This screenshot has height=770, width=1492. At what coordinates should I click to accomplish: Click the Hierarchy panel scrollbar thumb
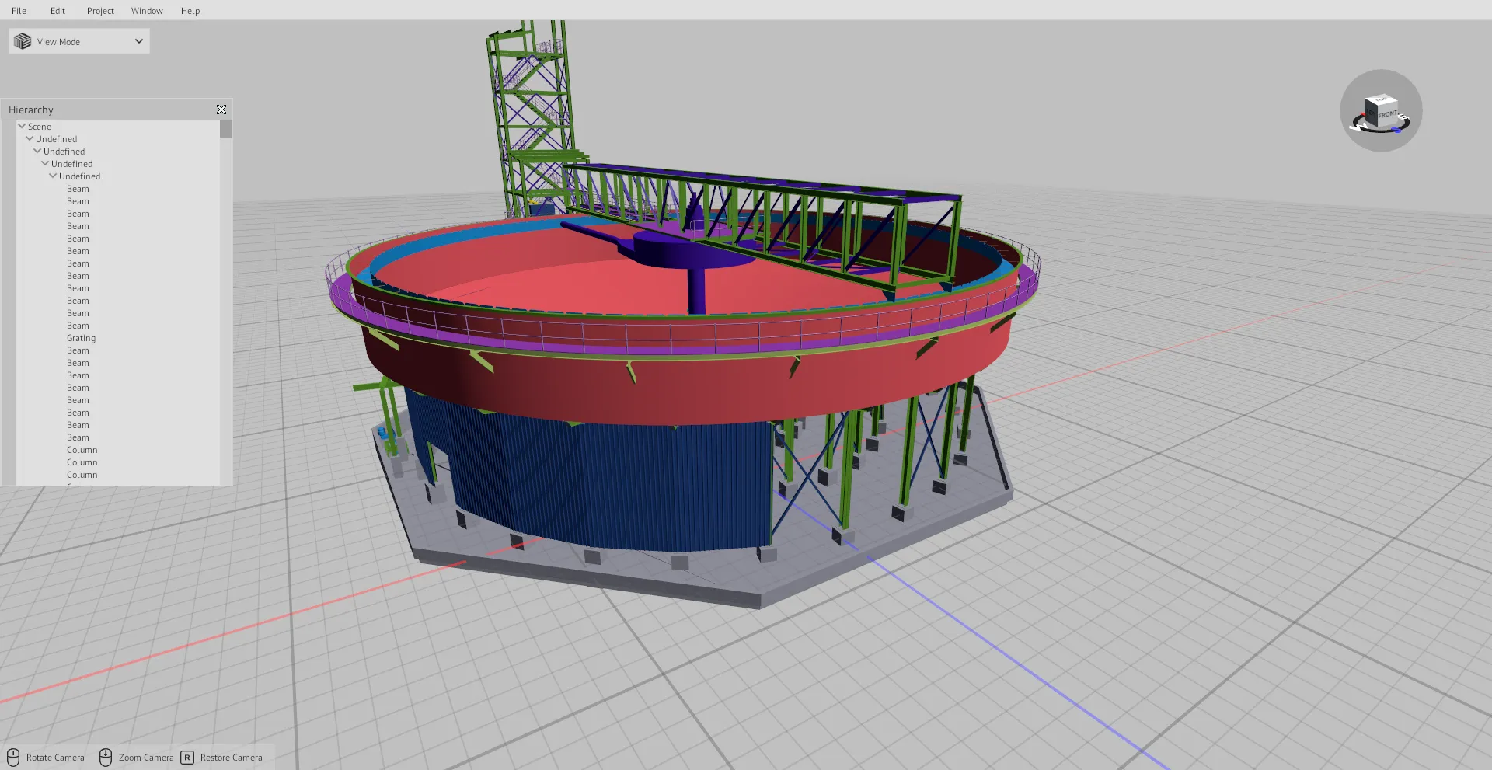point(226,129)
